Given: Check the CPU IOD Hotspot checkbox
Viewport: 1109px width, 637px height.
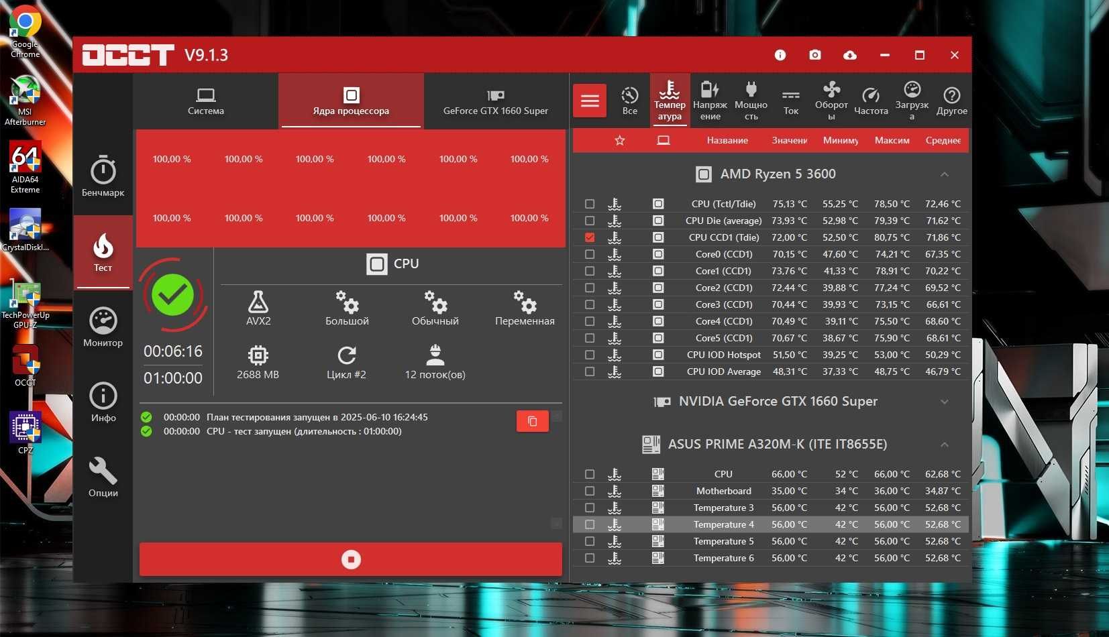Looking at the screenshot, I should point(590,355).
